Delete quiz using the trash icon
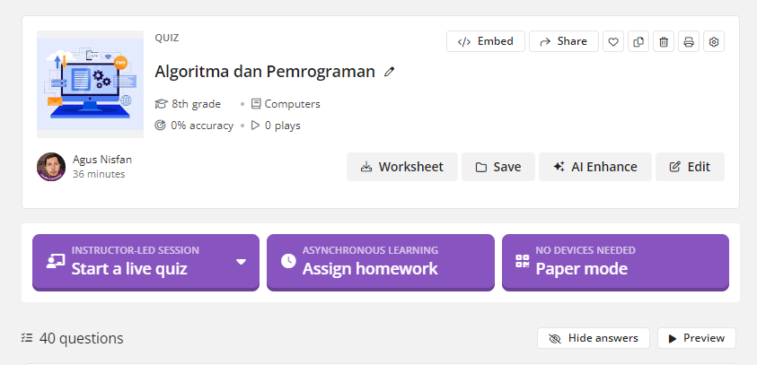This screenshot has width=757, height=365. pyautogui.click(x=664, y=41)
